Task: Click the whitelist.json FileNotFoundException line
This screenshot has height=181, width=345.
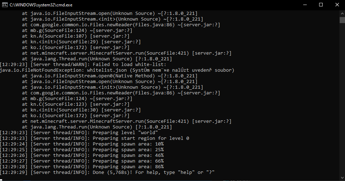Action: click(117, 70)
